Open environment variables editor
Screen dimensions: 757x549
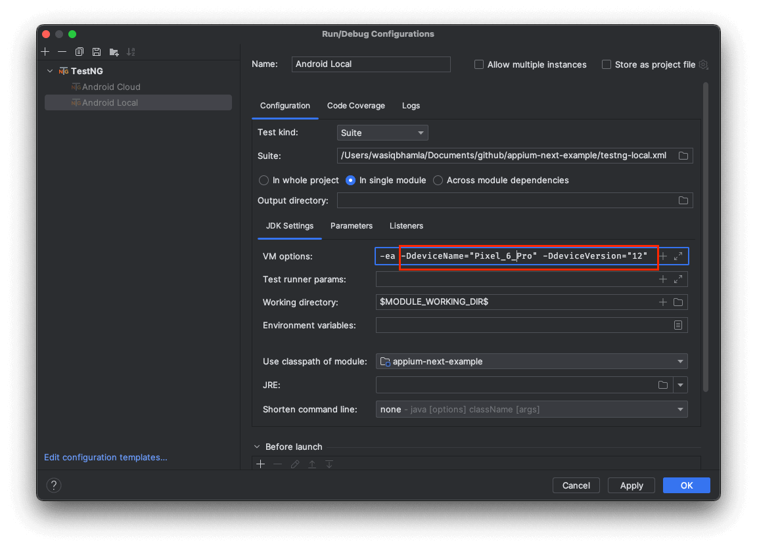[678, 325]
